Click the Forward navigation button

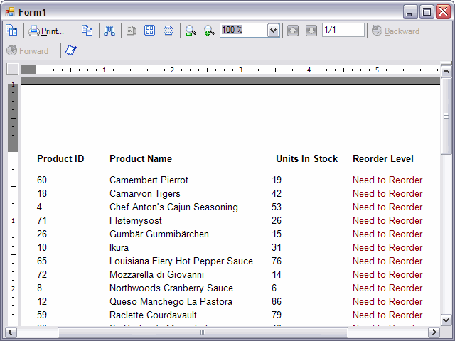pos(28,50)
